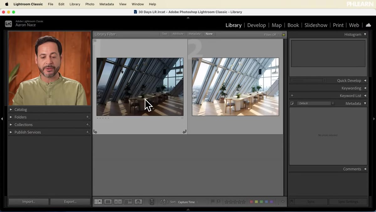Reverse sort direction with A-Z icon

click(164, 202)
